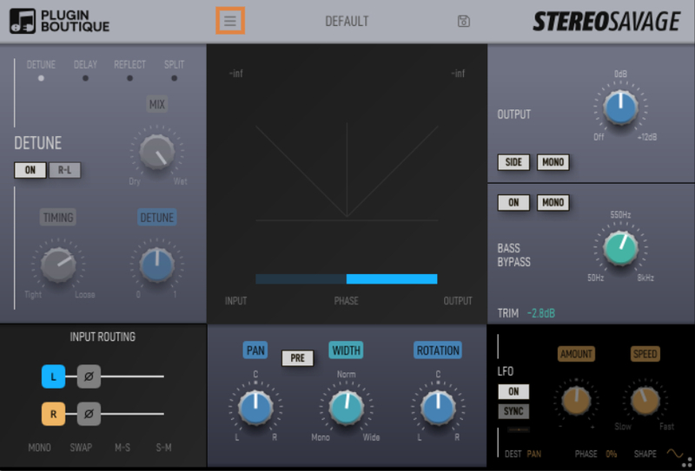The height and width of the screenshot is (471, 695).
Task: Click the Rotation knob
Action: pos(438,408)
